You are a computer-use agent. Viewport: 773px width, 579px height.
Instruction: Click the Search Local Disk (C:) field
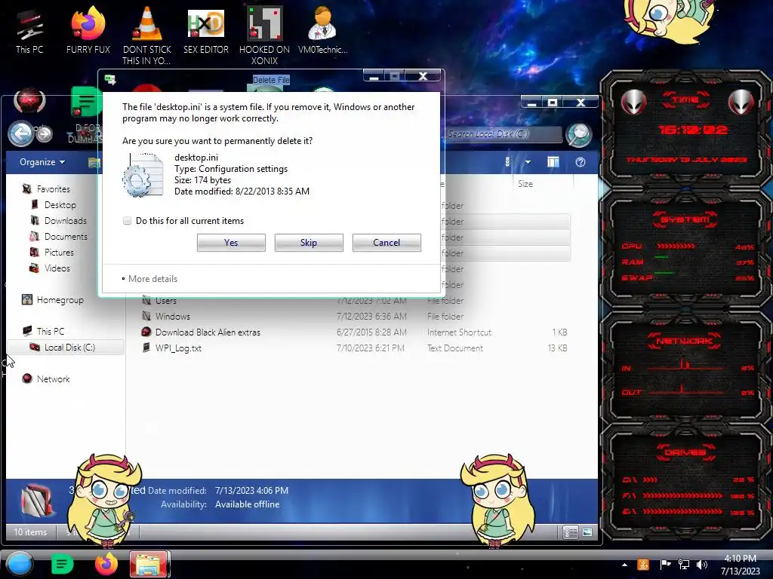coord(503,134)
